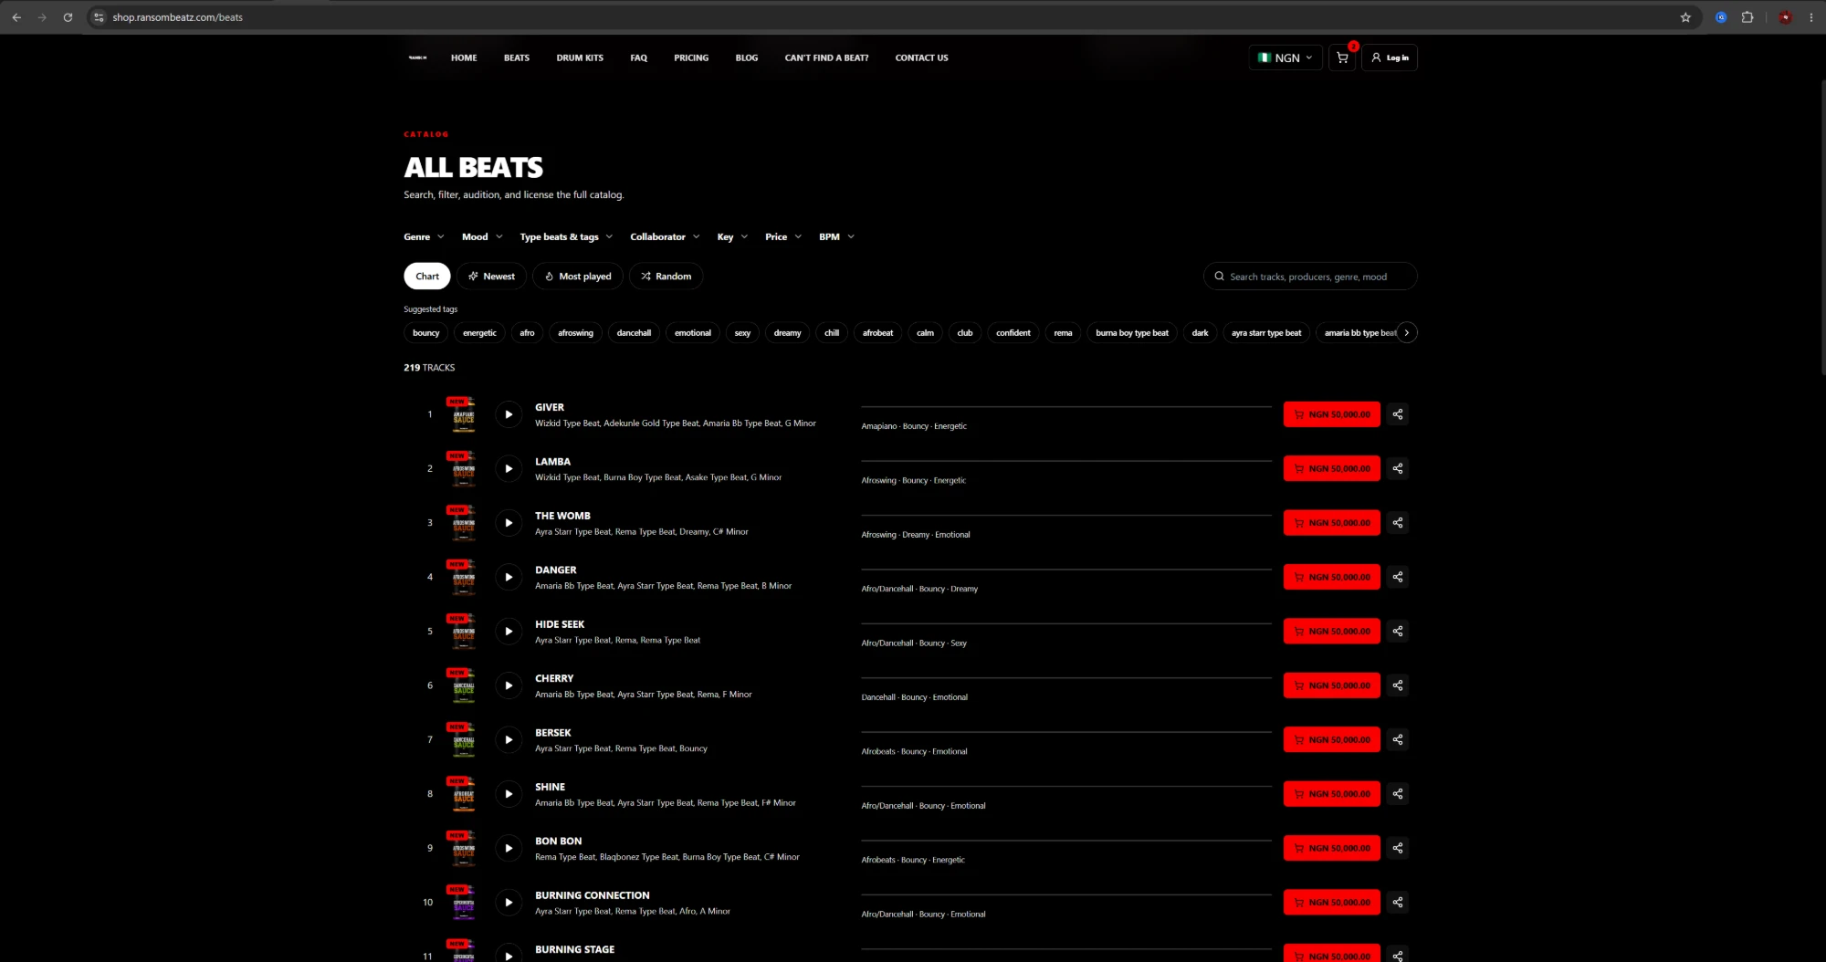Open Type beats & tags filter

[x=566, y=236]
